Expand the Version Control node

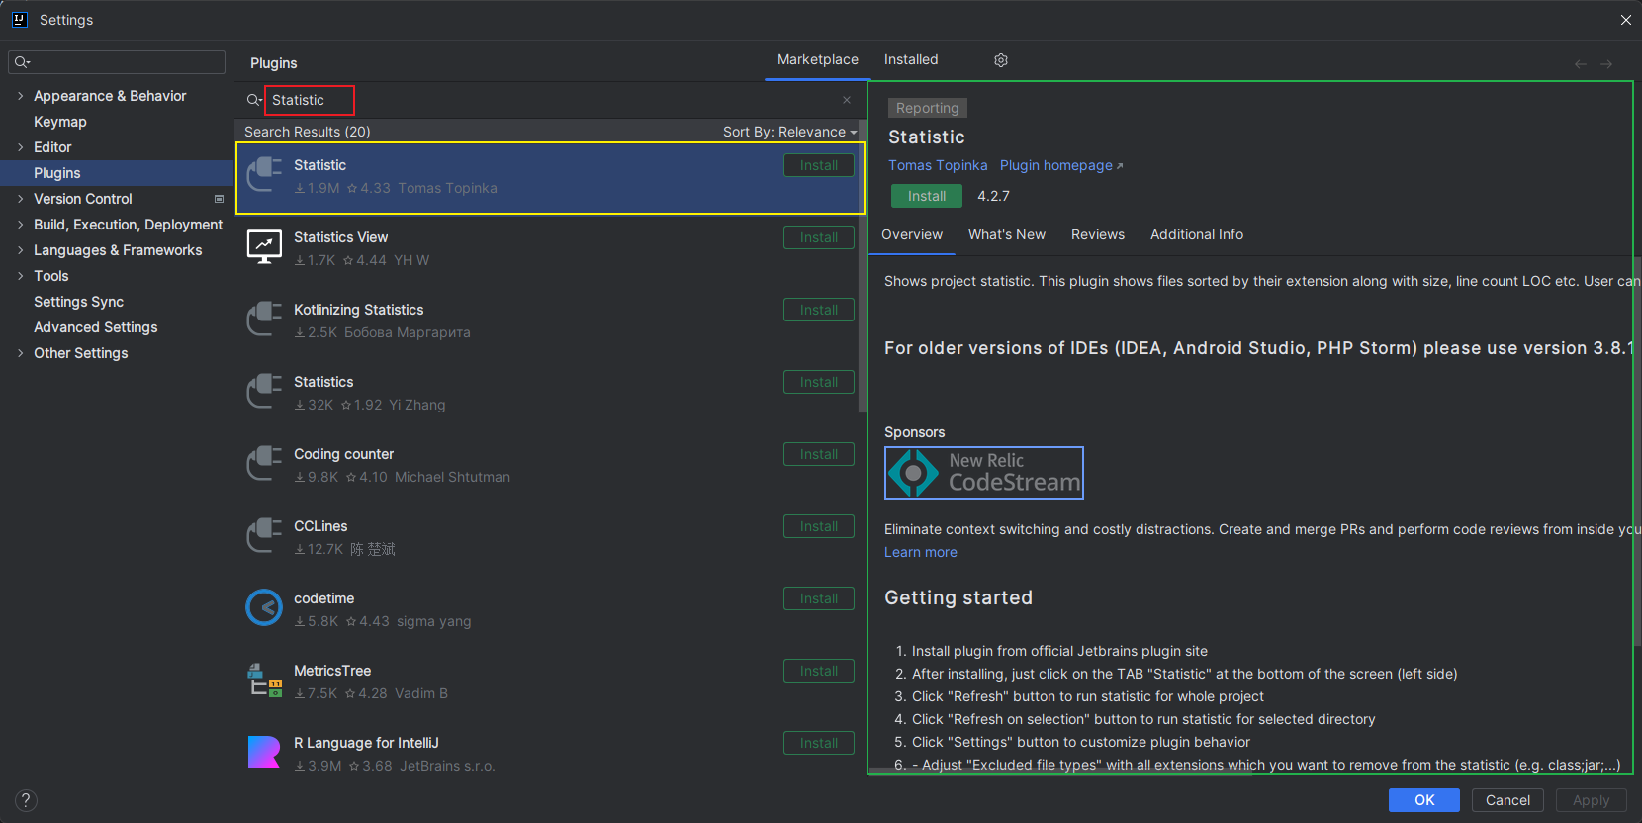coord(20,199)
